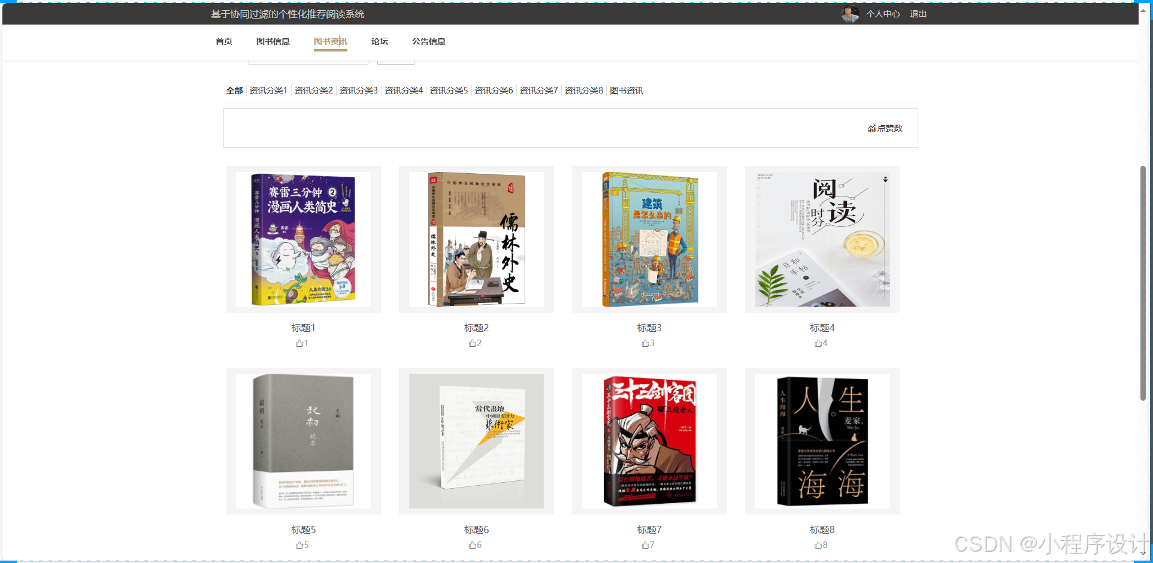Click the 标题4 title text
Screen dimensions: 1153x563
[822, 328]
